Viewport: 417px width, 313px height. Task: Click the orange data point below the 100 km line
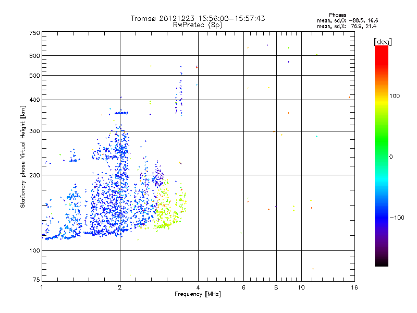[313, 269]
